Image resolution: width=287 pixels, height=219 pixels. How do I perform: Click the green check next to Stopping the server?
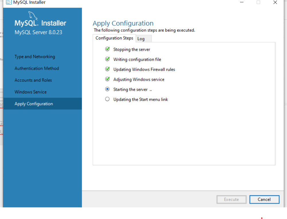click(x=107, y=49)
